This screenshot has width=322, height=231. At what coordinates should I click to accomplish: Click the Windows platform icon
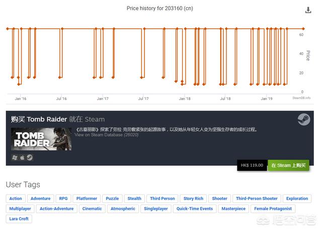pos(15,158)
